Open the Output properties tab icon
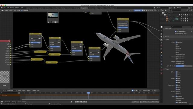This screenshot has height=109, width=193. click(161, 37)
